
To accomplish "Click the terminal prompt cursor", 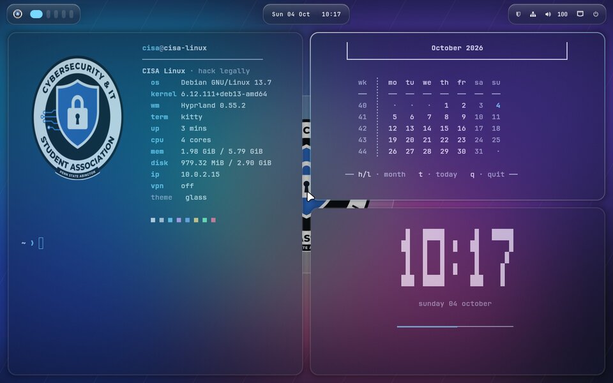I will (x=41, y=243).
